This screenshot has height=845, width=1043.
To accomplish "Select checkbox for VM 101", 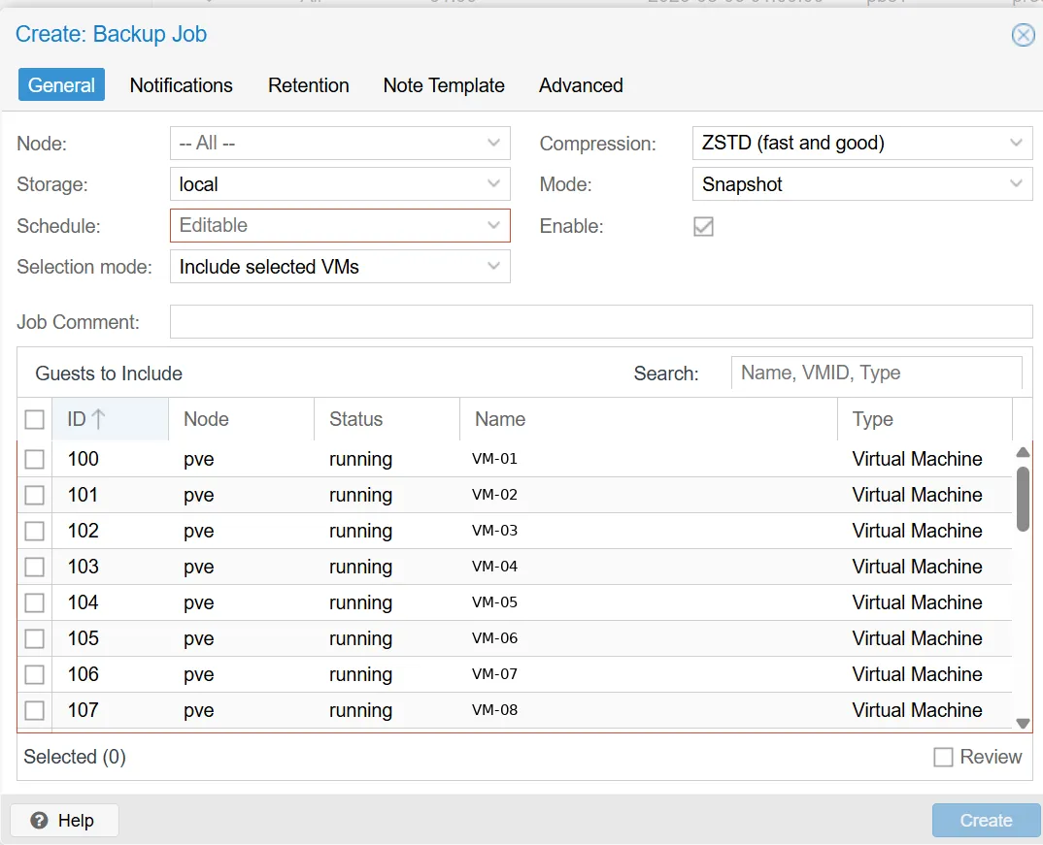I will (35, 495).
